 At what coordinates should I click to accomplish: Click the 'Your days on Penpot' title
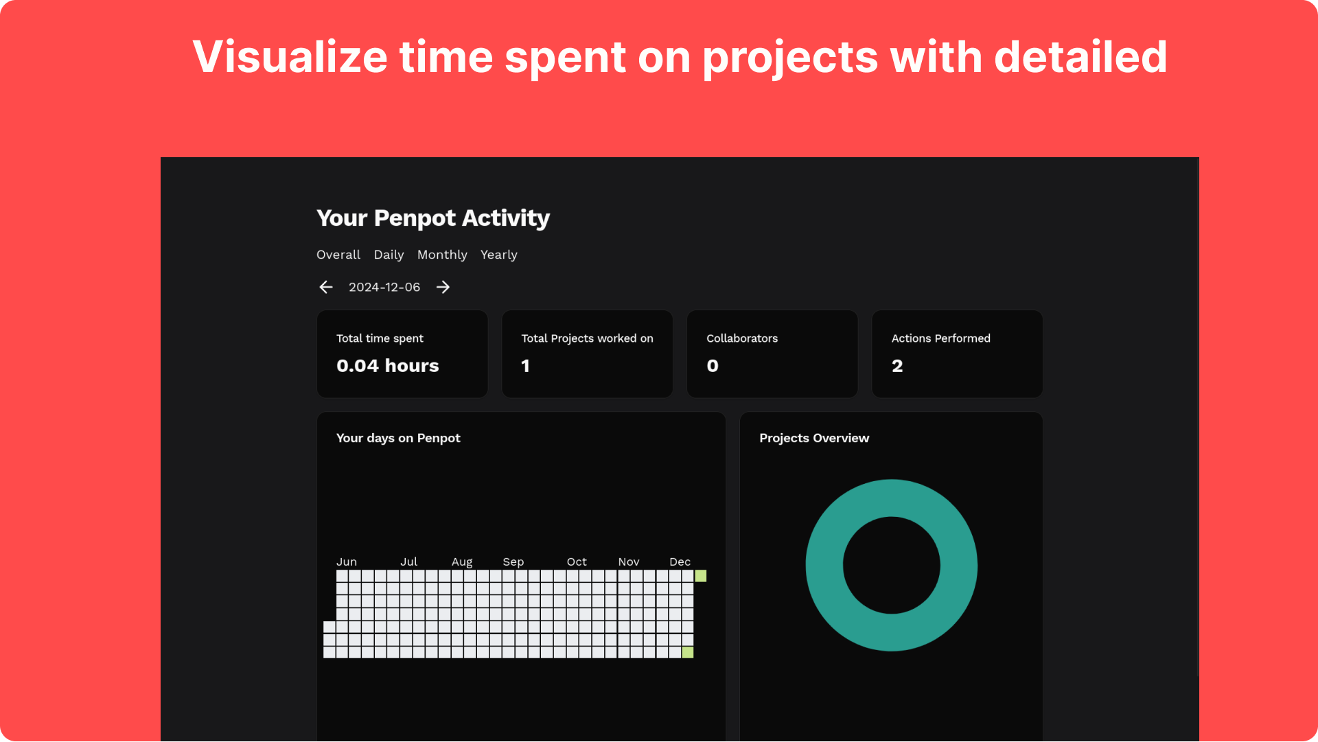pos(398,438)
